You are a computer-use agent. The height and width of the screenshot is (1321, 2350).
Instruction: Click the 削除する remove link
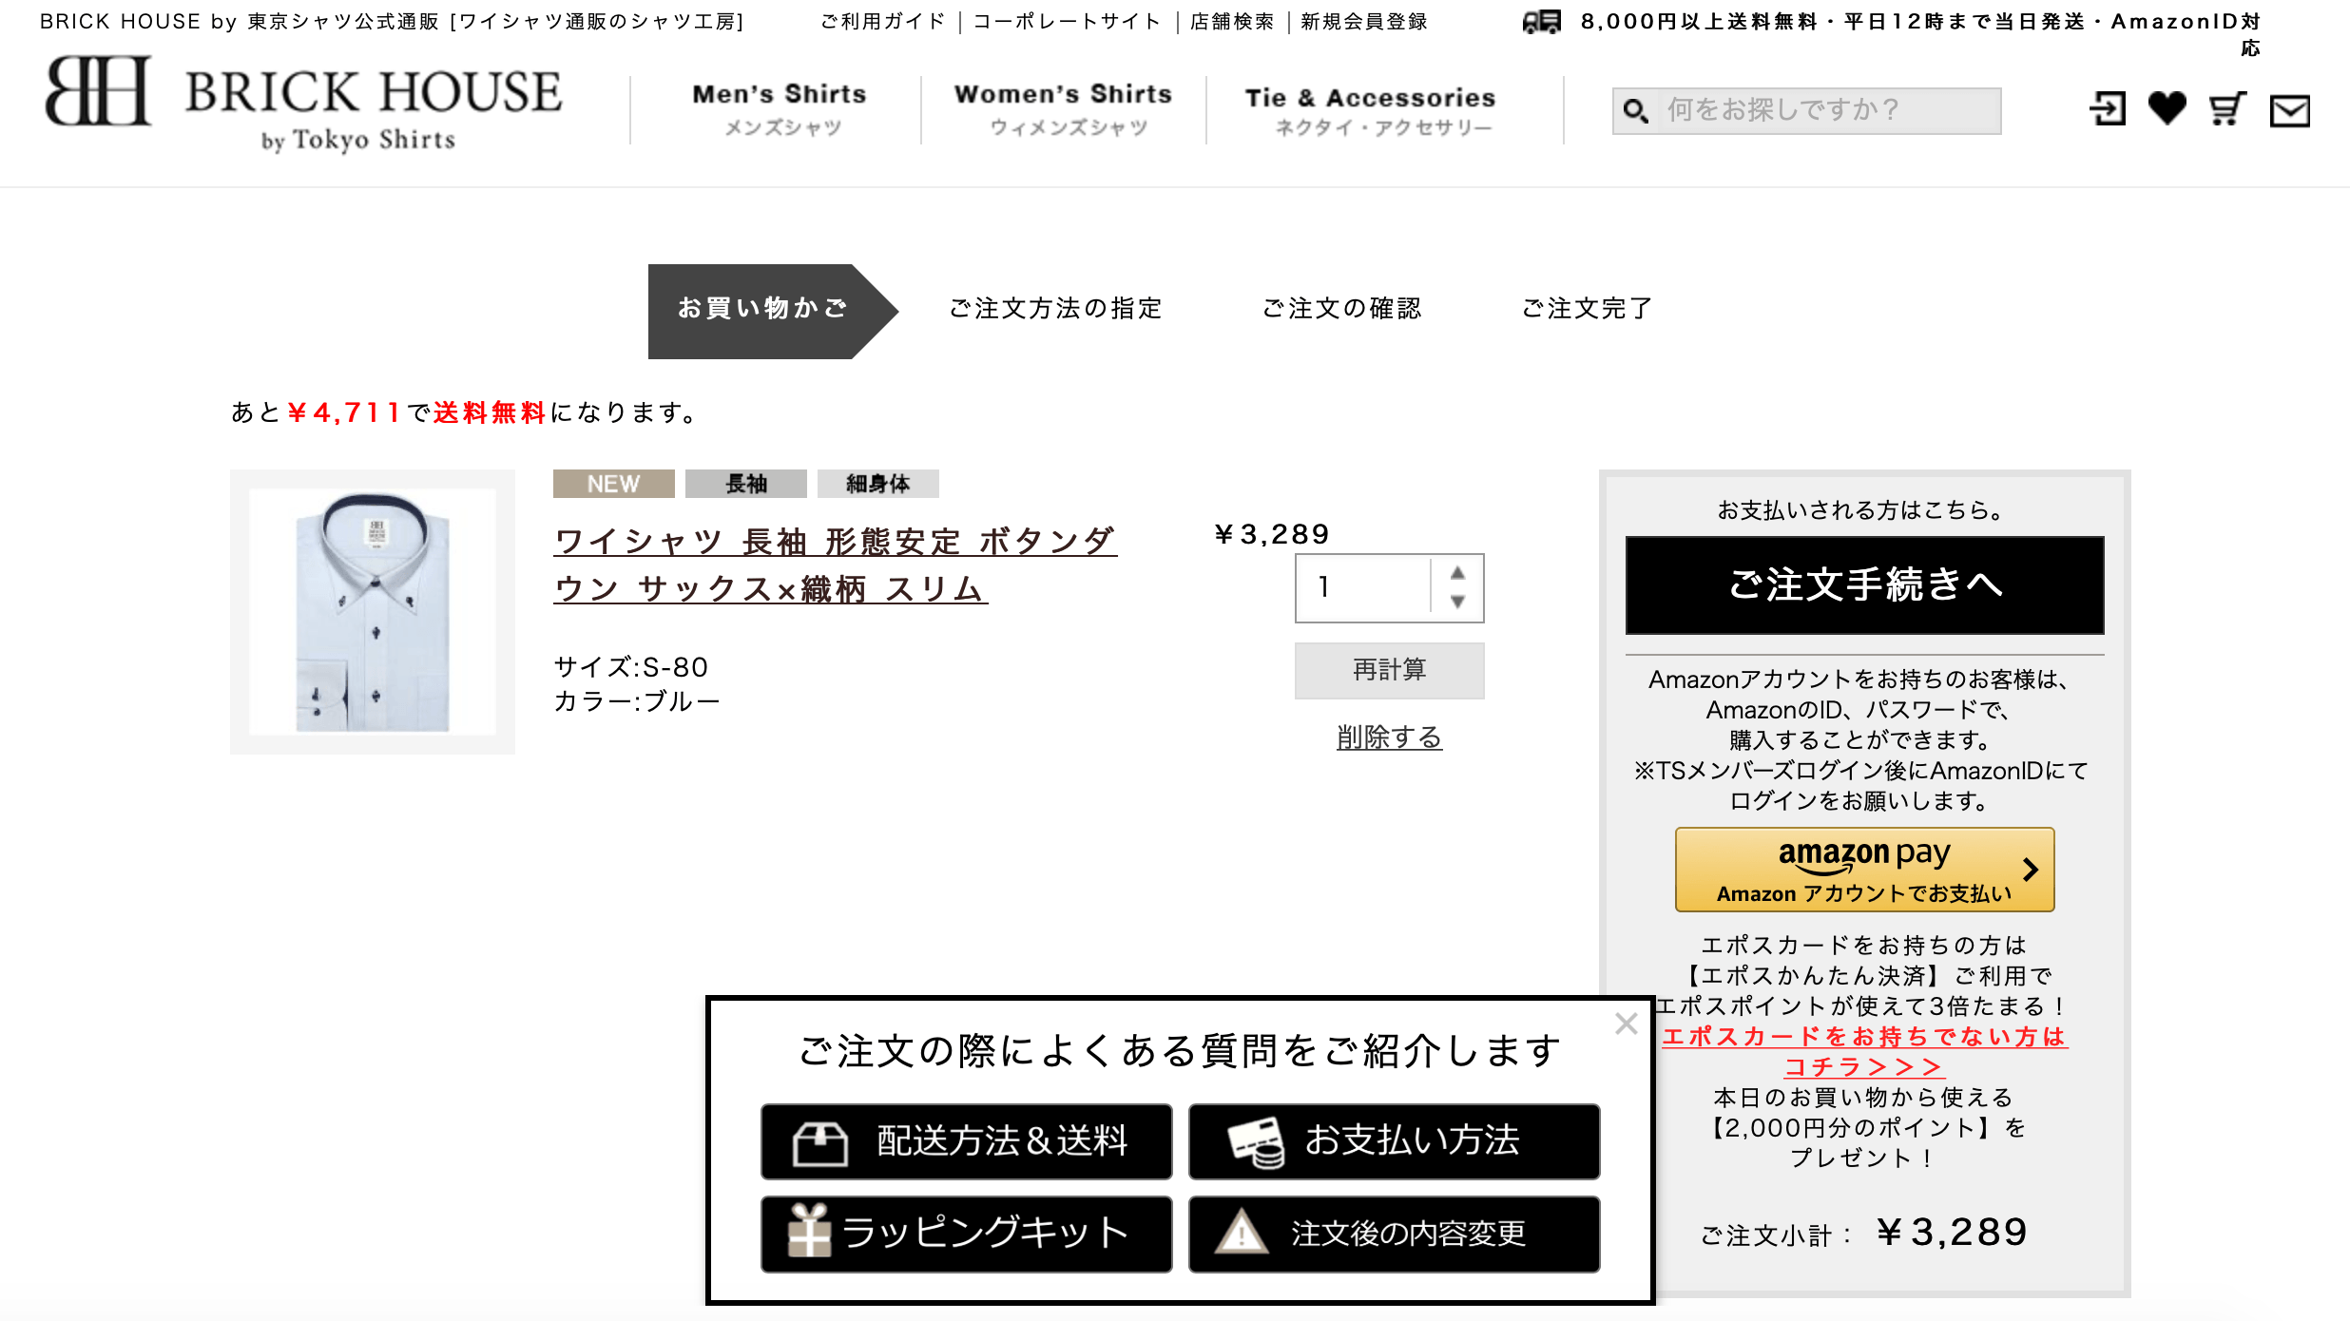[x=1389, y=737]
